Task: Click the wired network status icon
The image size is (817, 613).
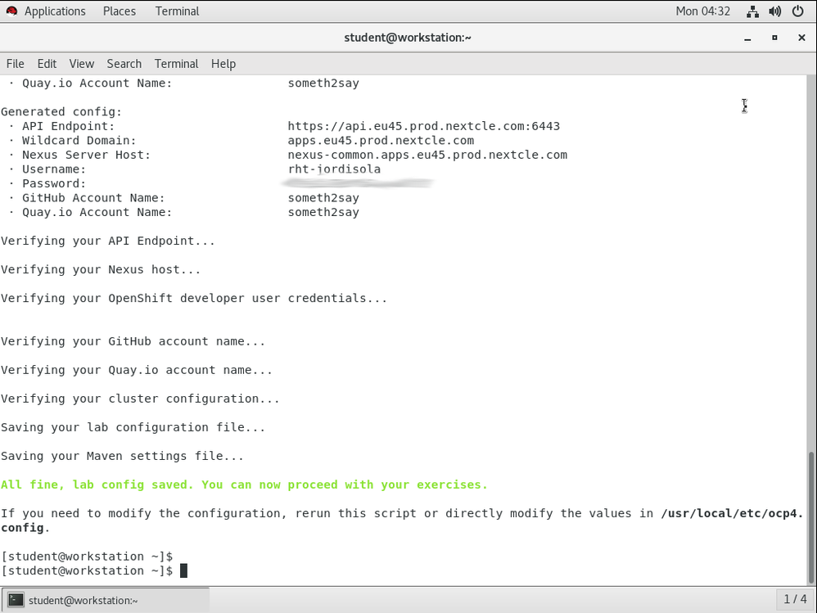Action: pyautogui.click(x=752, y=11)
